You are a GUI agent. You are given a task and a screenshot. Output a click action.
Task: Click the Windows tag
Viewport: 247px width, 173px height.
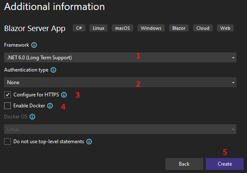point(151,28)
